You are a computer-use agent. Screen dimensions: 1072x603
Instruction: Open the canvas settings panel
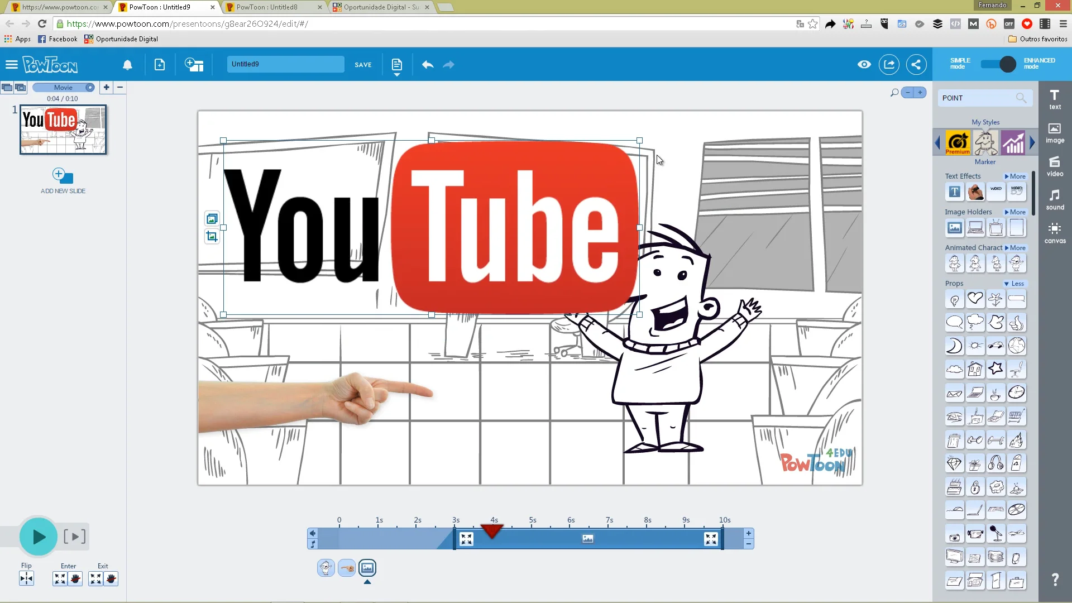coord(1055,233)
